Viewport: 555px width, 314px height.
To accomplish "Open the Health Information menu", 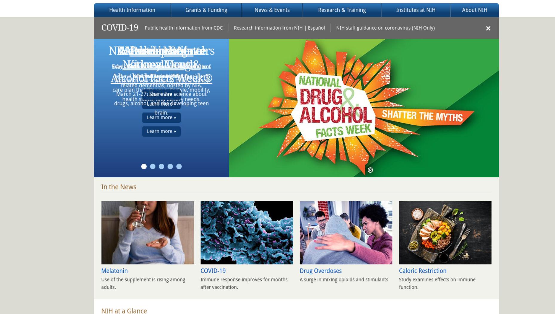I will [x=132, y=10].
